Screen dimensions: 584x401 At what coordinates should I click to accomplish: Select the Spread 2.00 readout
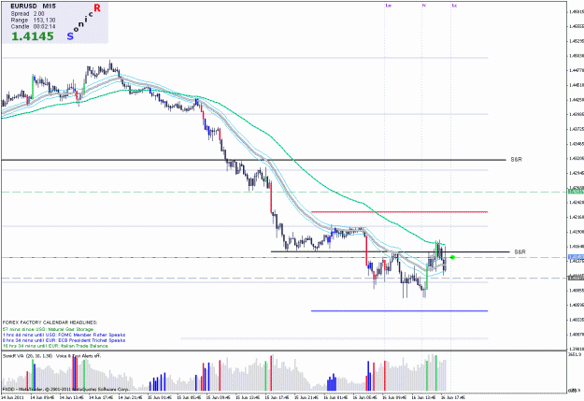(x=27, y=13)
